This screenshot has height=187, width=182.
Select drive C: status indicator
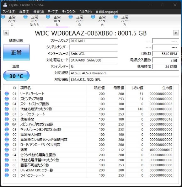pos(3,17)
